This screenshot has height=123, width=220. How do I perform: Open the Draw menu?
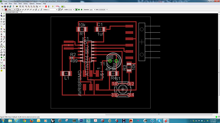point(10,4)
